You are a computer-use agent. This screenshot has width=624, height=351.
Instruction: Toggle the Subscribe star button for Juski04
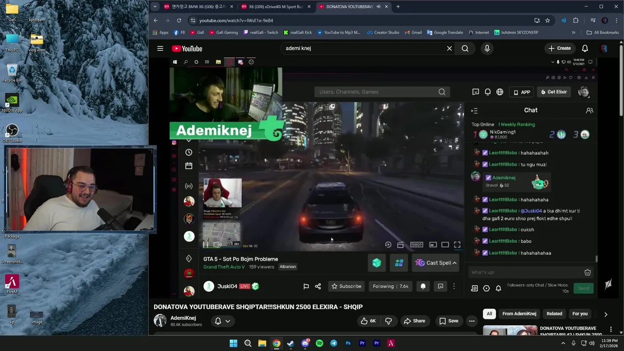tap(347, 286)
